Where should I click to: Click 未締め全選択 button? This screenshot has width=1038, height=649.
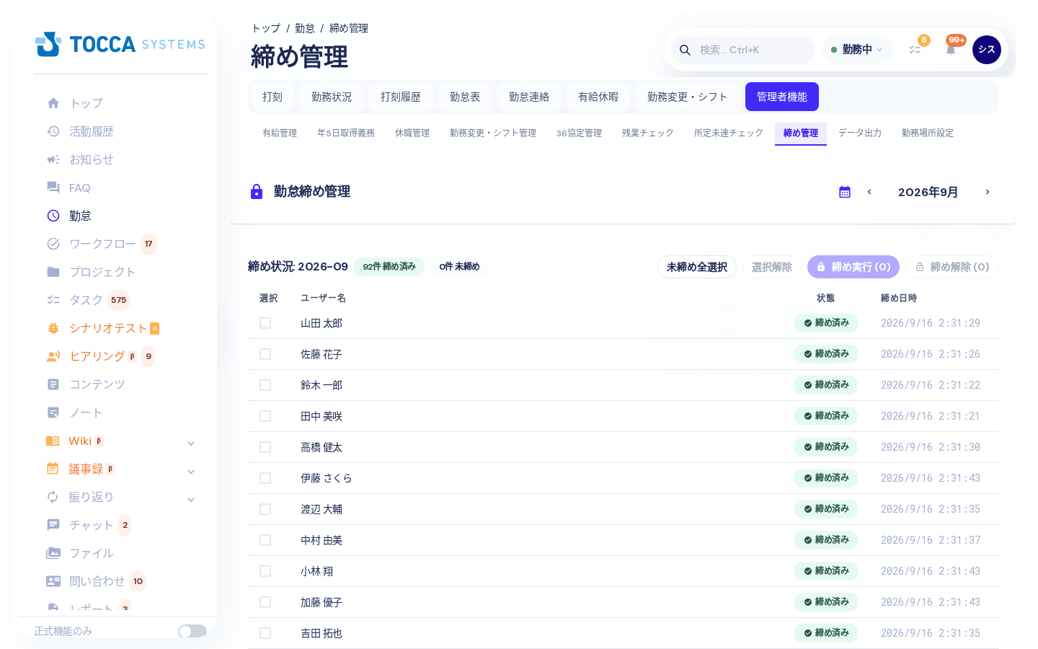click(697, 267)
